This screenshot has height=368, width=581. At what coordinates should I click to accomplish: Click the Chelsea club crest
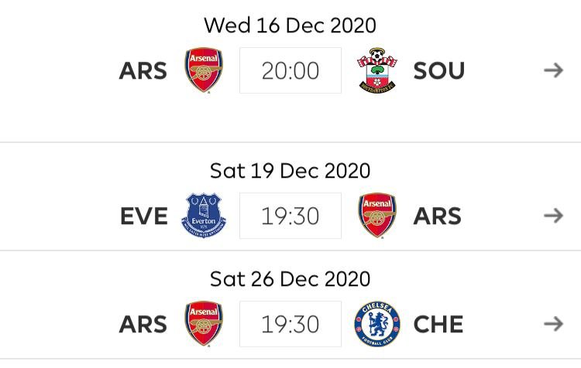point(377,324)
